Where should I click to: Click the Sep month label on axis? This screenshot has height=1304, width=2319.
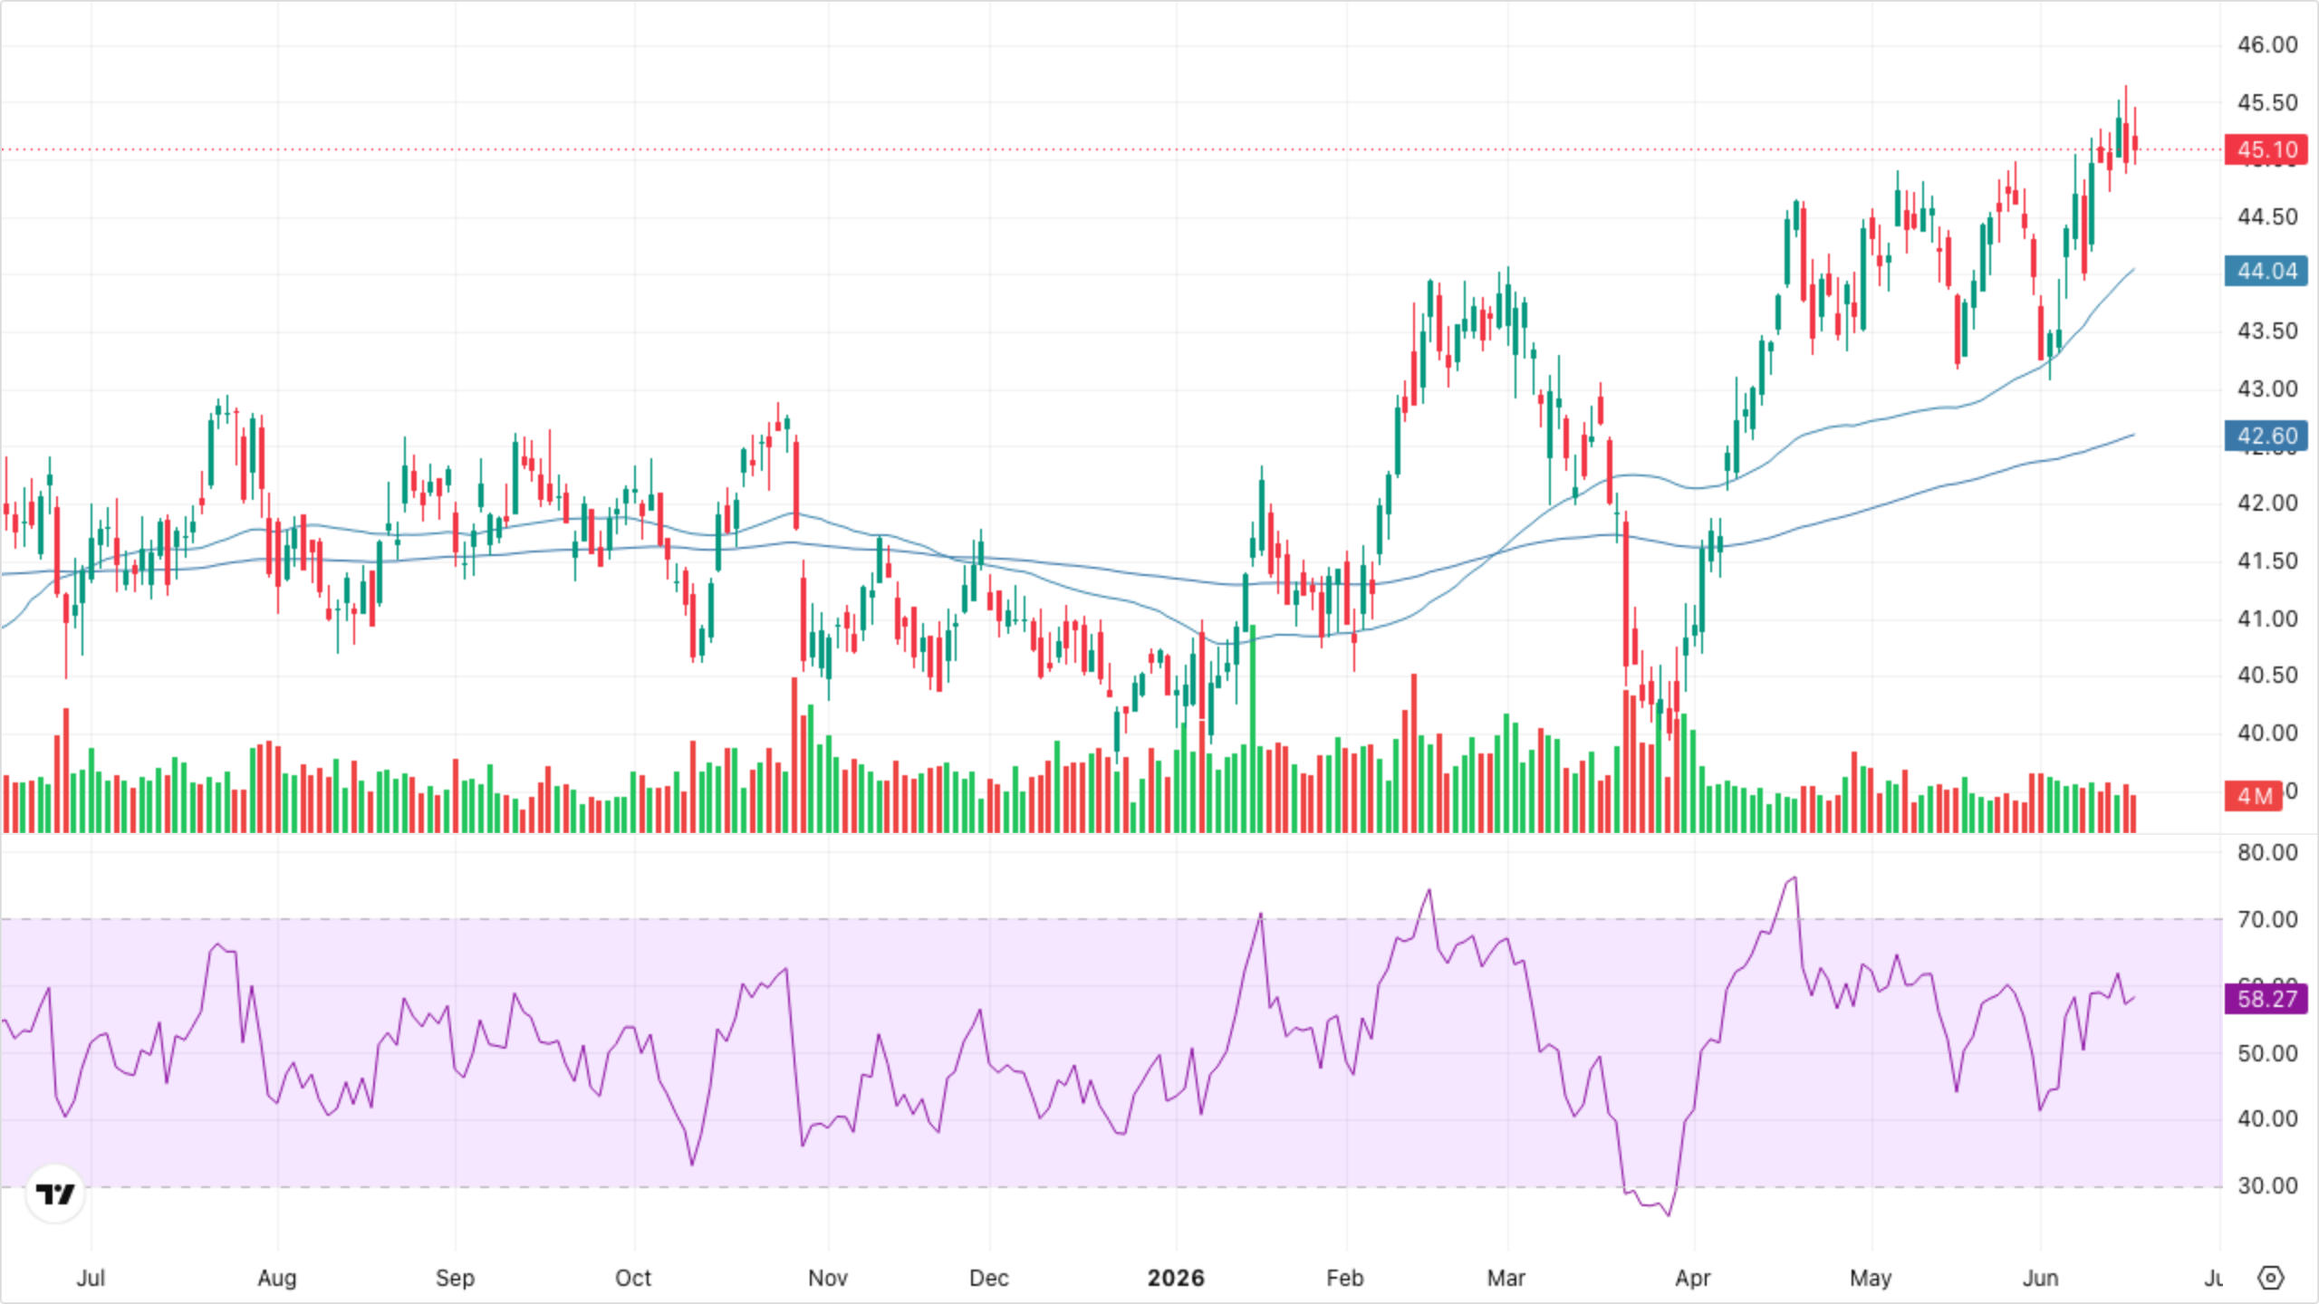click(454, 1278)
